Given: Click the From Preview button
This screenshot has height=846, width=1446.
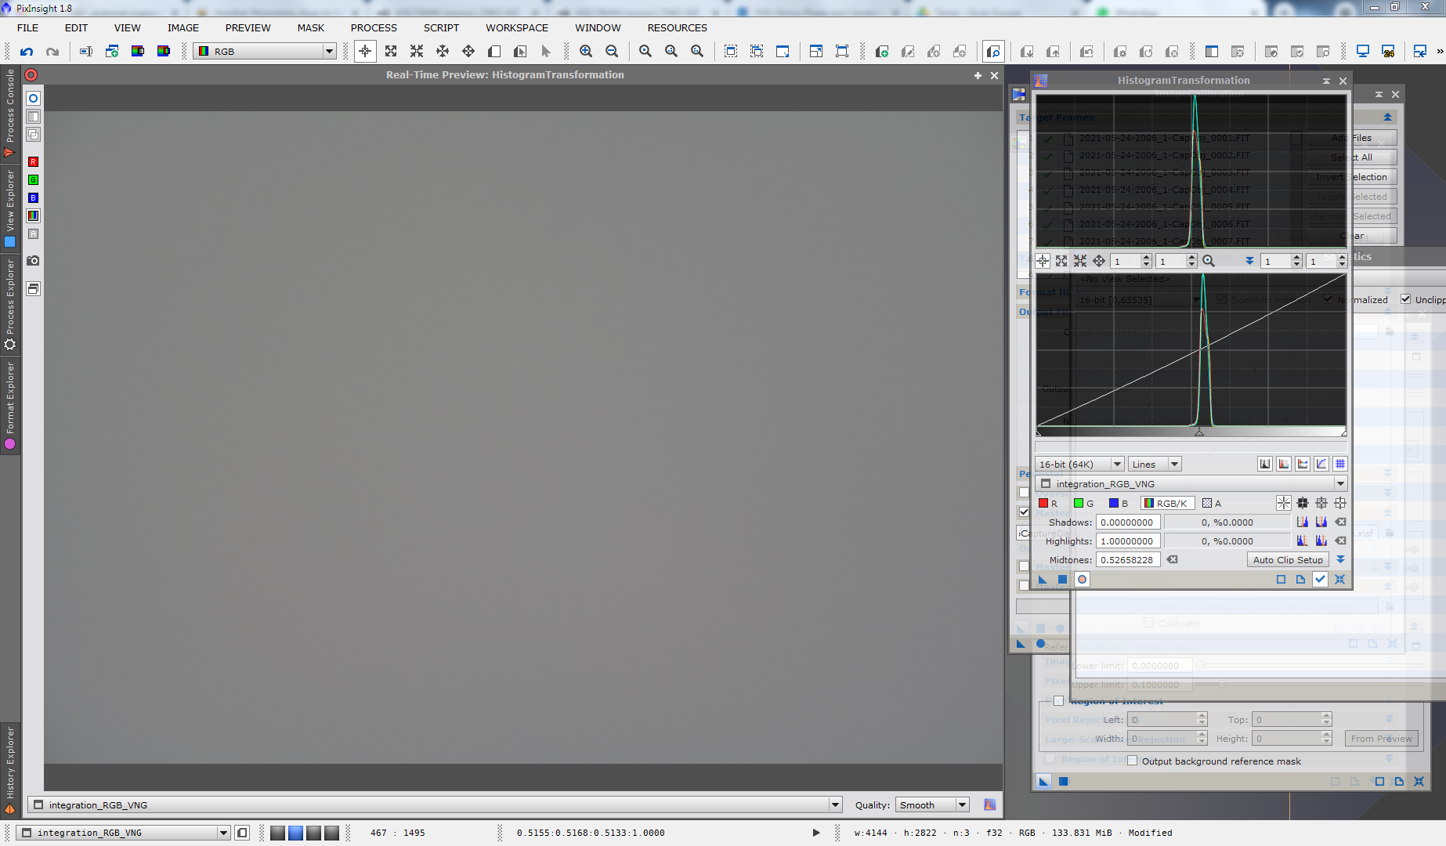Looking at the screenshot, I should 1381,739.
